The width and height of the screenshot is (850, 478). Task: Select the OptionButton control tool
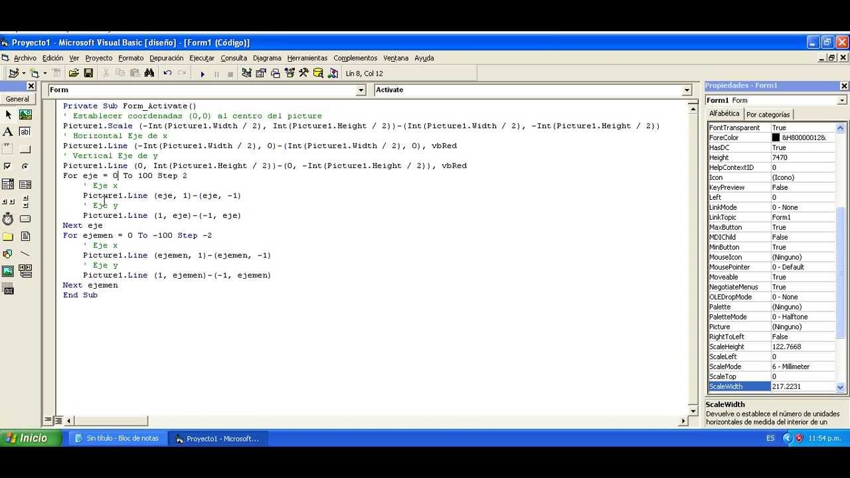25,167
